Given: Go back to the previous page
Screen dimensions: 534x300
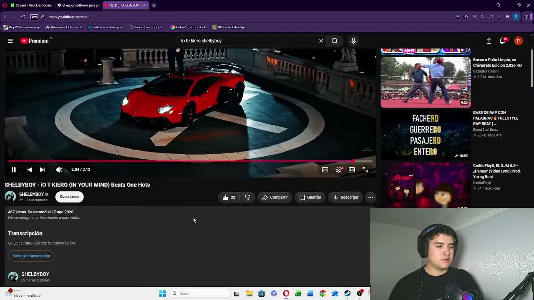Looking at the screenshot, I should [5, 17].
